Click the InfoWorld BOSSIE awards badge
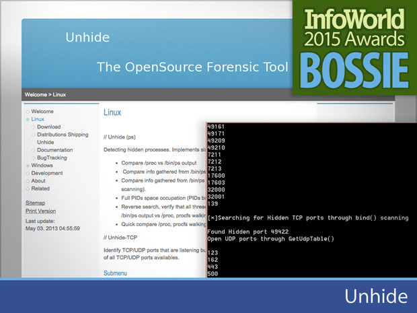Screen dimensions: 417x313 (354, 48)
